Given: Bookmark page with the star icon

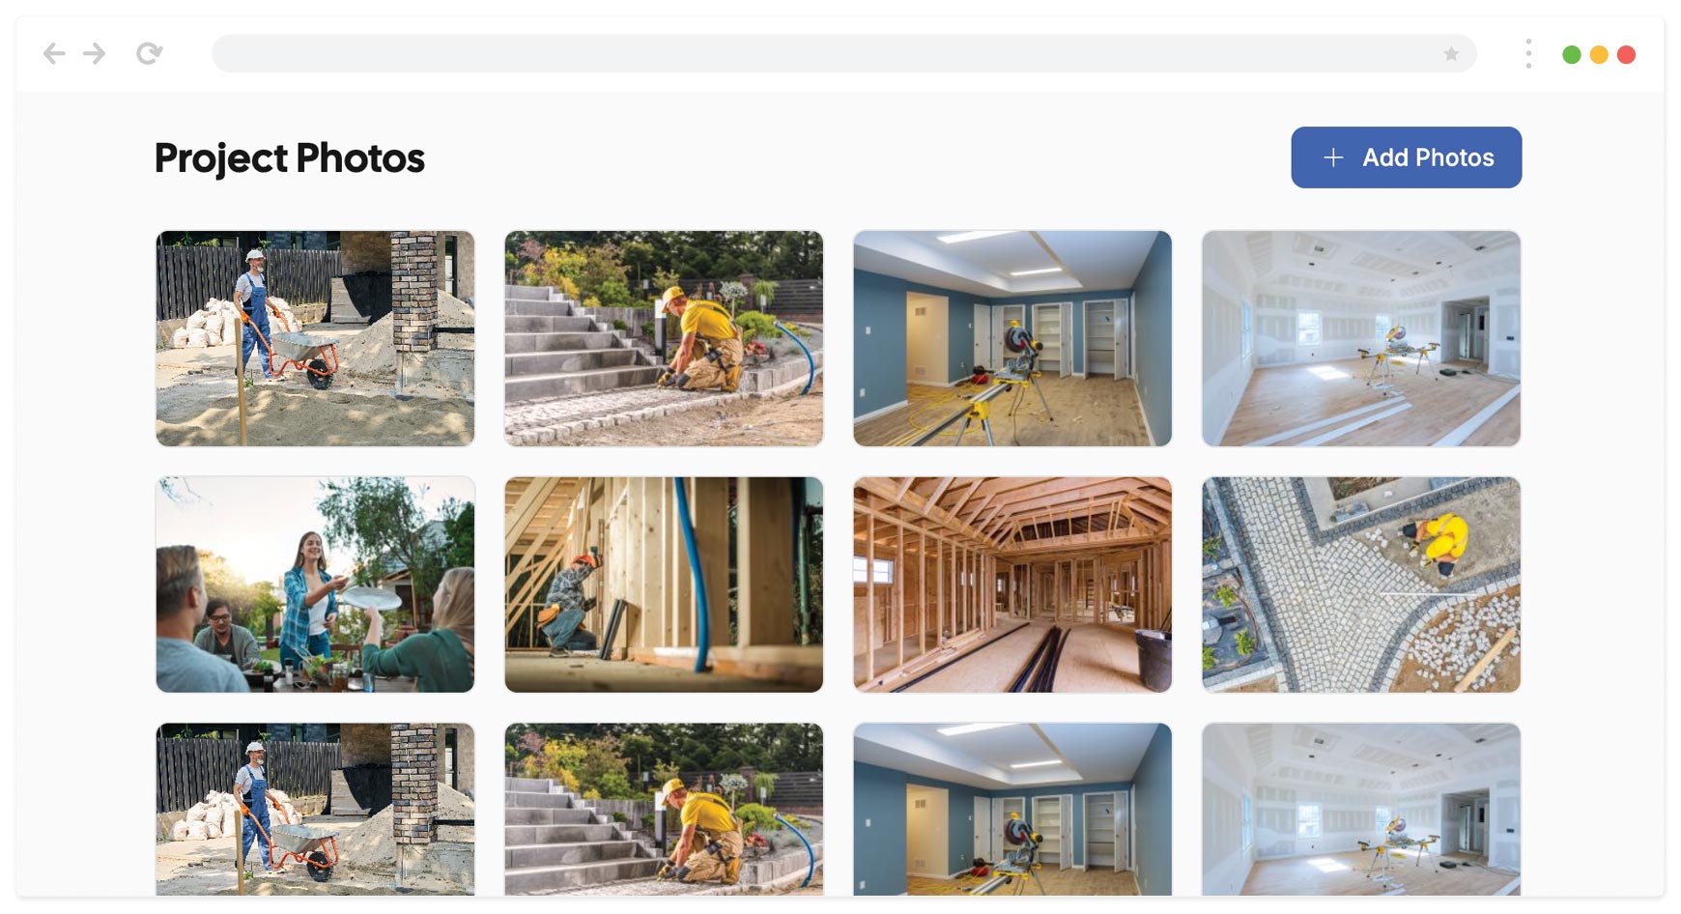Looking at the screenshot, I should (x=1451, y=54).
